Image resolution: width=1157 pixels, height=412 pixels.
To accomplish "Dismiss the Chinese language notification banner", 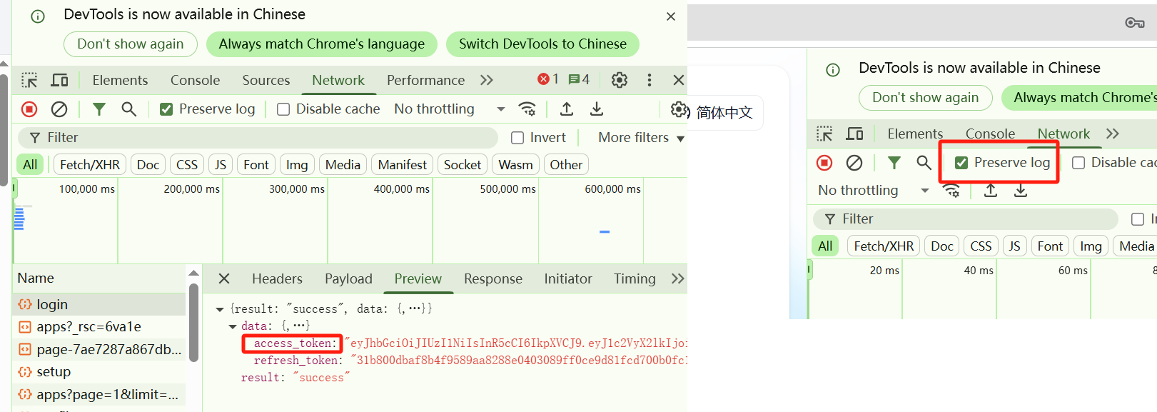I will coord(671,16).
